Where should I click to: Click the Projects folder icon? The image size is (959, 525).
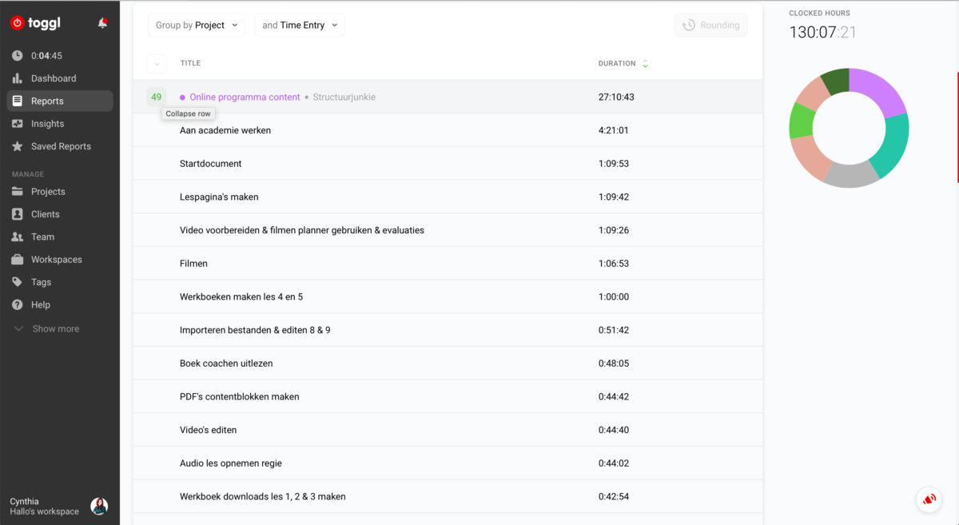point(18,192)
